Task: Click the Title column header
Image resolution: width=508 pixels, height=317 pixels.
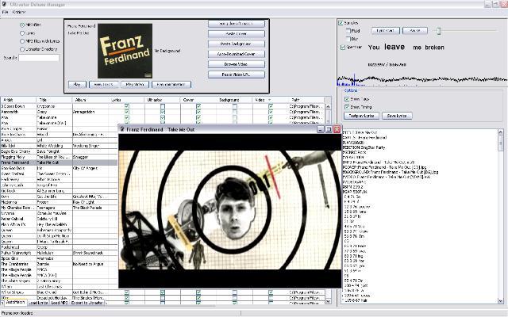Action: [55, 100]
